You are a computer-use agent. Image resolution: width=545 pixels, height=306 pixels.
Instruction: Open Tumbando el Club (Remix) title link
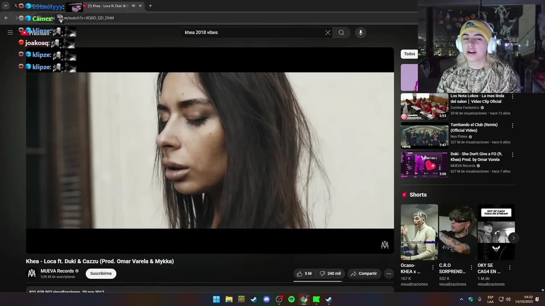[474, 127]
